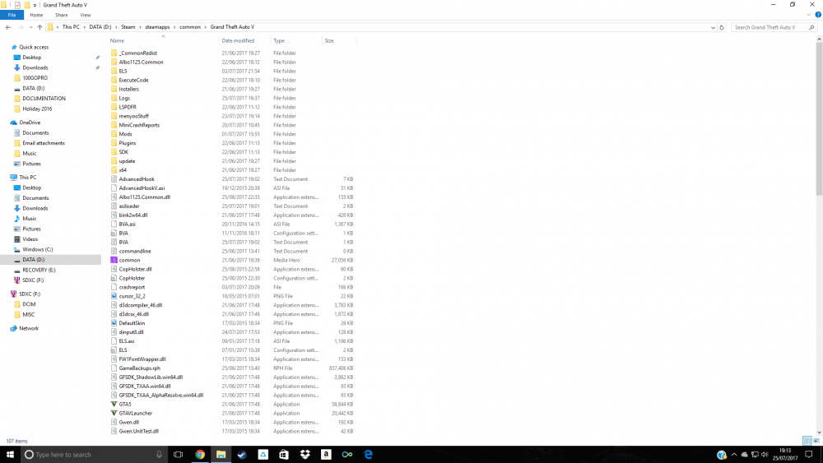
Task: Expand the address bar history dropdown
Action: [713, 27]
